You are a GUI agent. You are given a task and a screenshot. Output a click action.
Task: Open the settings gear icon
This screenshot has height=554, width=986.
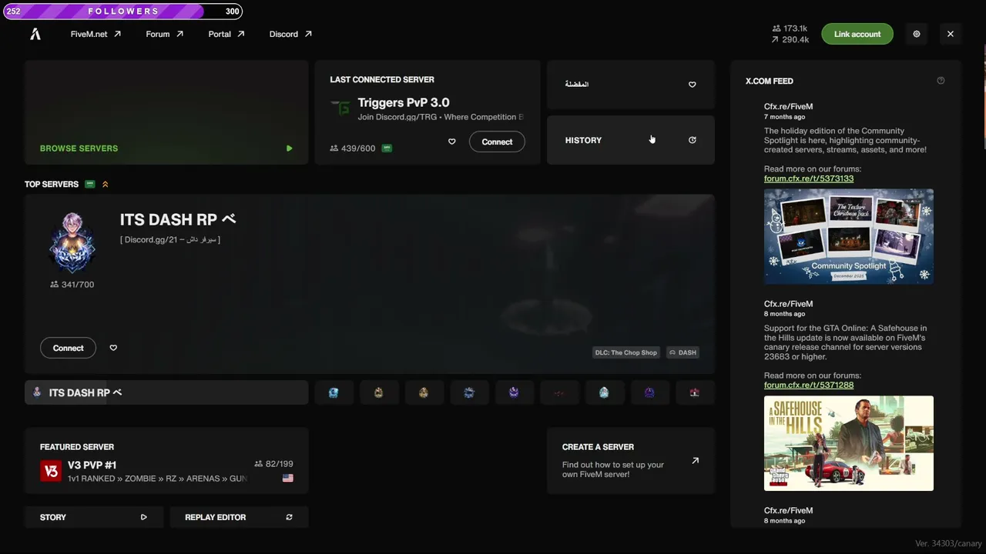(x=917, y=34)
